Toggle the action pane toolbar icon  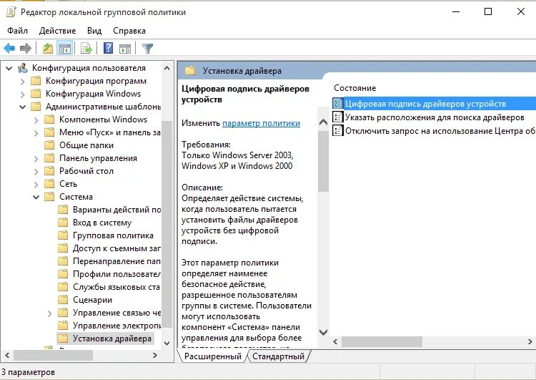click(x=125, y=48)
